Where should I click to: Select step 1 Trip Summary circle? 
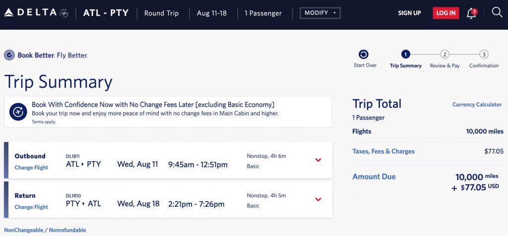click(x=406, y=54)
